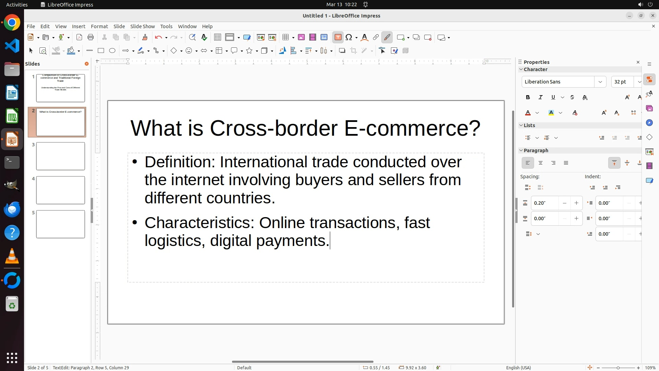The width and height of the screenshot is (659, 371).
Task: Click the Toggle Shadow icon in drawing toolbar
Action: pos(342,51)
